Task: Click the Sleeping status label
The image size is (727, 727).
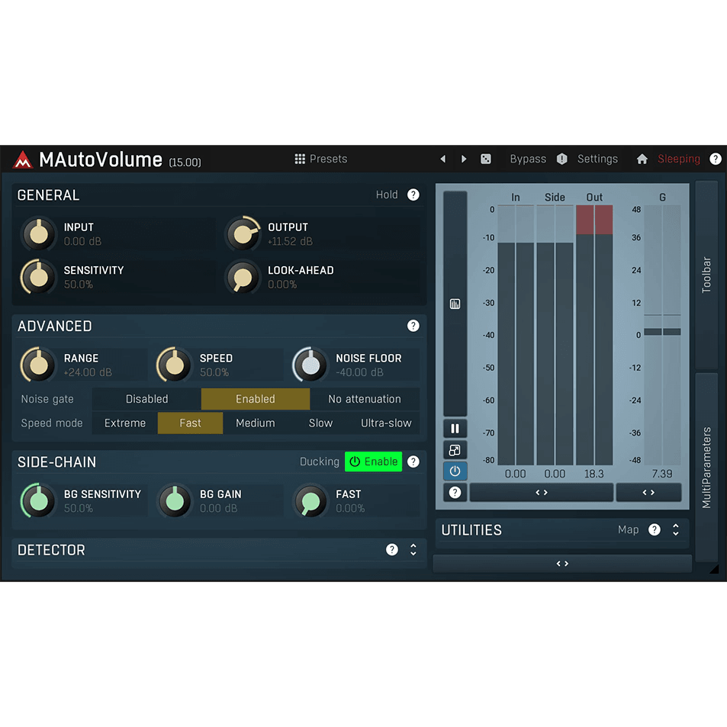Action: click(679, 159)
